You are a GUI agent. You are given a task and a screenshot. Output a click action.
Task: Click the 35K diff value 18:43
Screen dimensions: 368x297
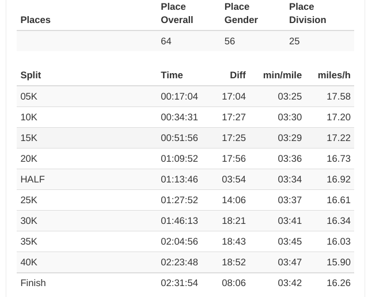coord(233,242)
